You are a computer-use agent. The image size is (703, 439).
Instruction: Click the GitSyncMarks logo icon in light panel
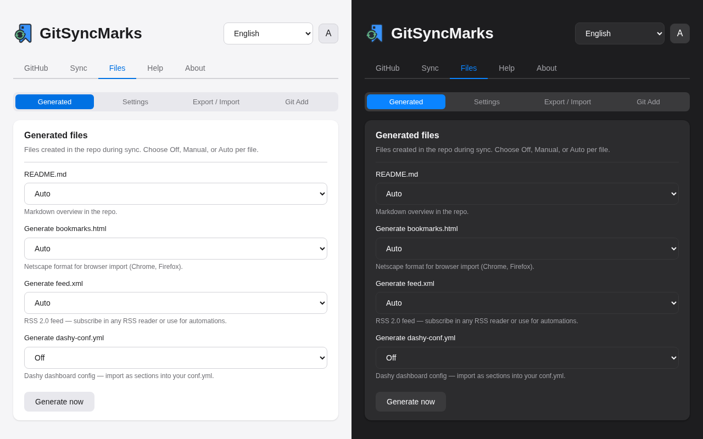[x=24, y=33]
